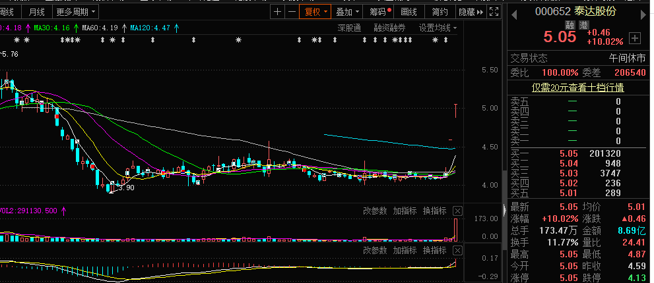The height and width of the screenshot is (283, 654).
Task: Switch to the 月线 monthly chart tab
Action: tap(38, 12)
